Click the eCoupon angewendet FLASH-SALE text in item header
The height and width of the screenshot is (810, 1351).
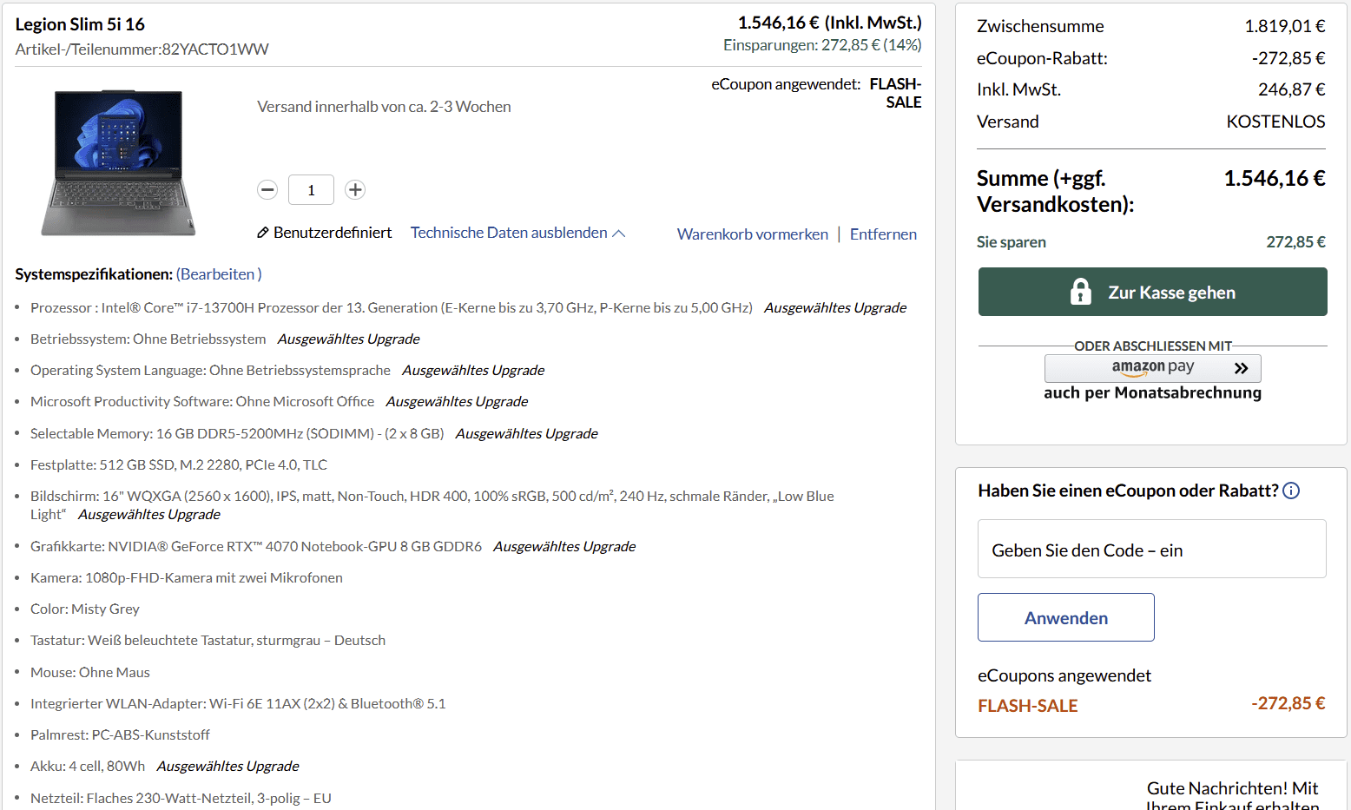[x=816, y=93]
